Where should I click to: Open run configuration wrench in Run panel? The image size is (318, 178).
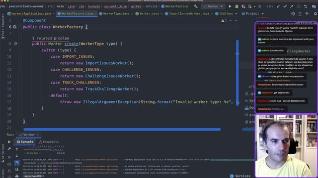(9, 149)
